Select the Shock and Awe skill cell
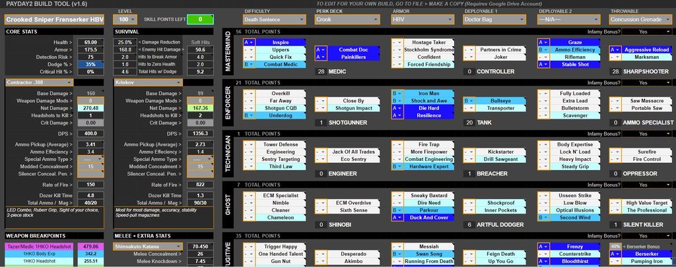 click(429, 101)
